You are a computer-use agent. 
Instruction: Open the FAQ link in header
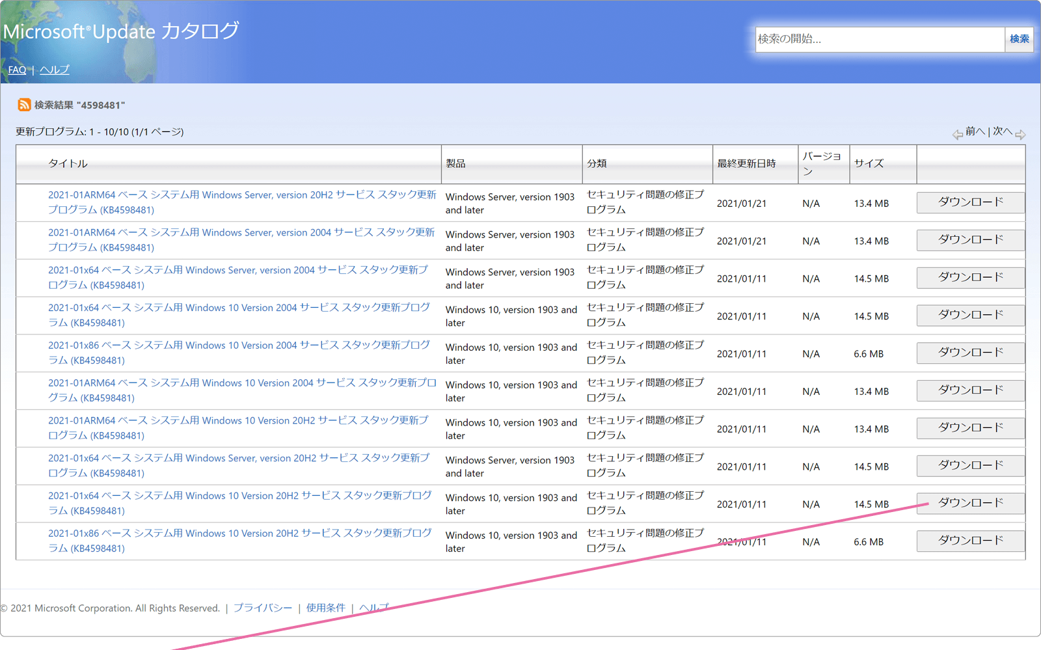[x=17, y=70]
